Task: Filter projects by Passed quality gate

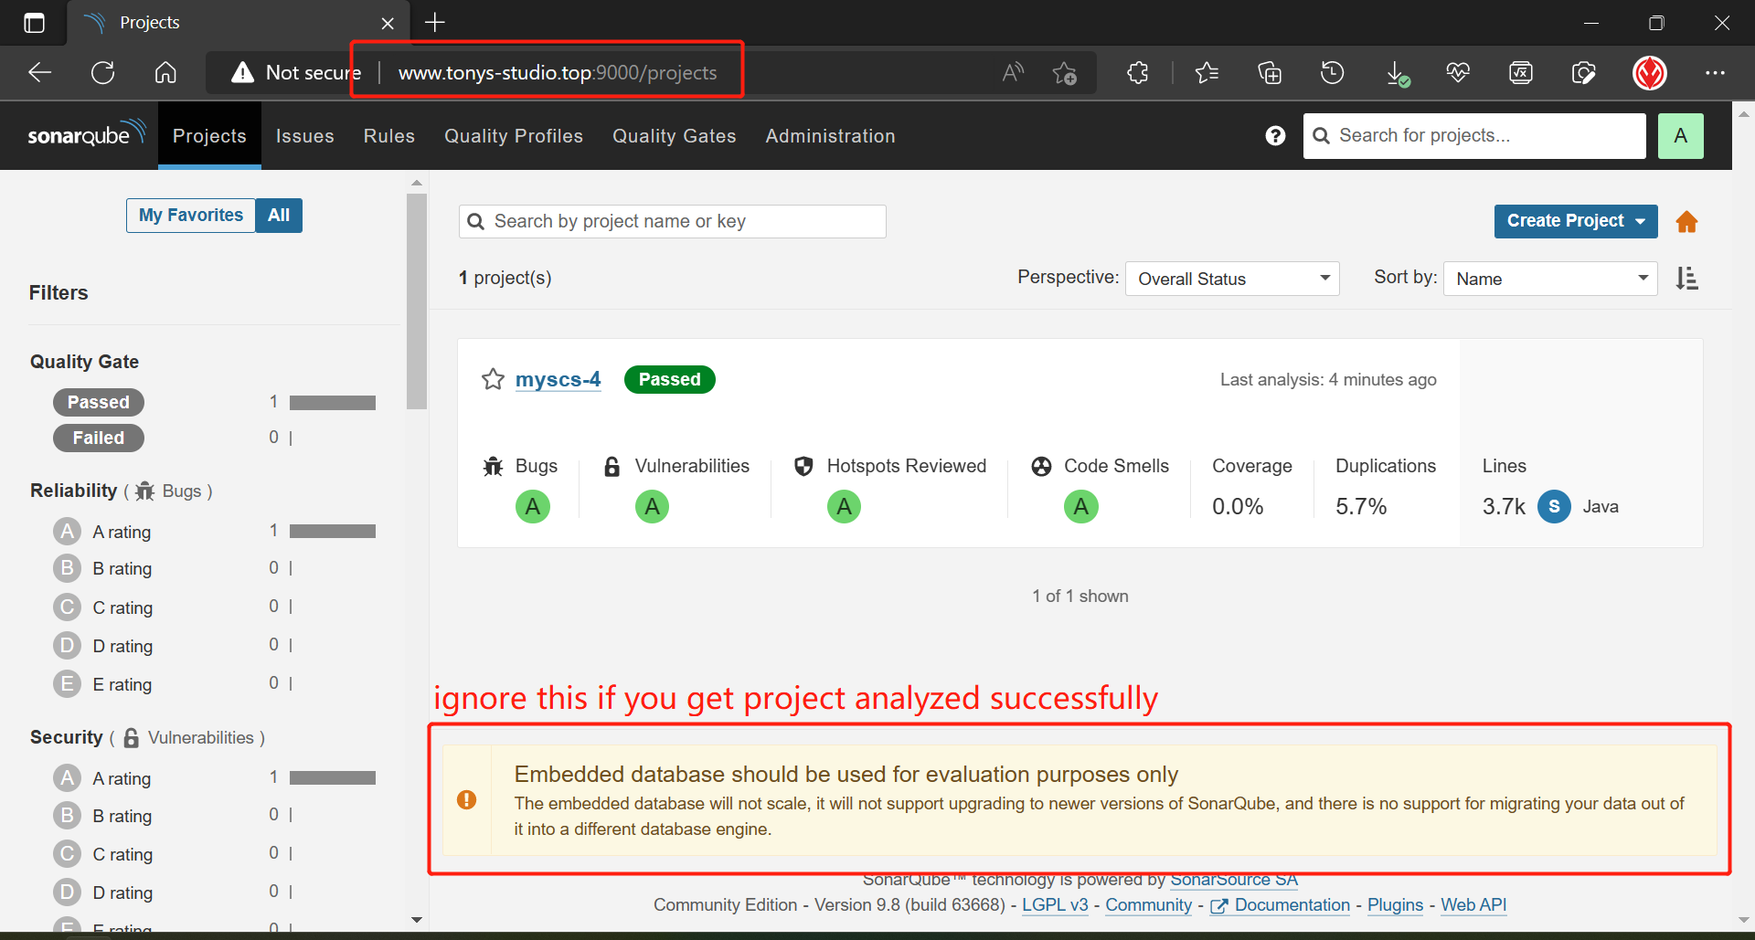Action: pos(99,402)
